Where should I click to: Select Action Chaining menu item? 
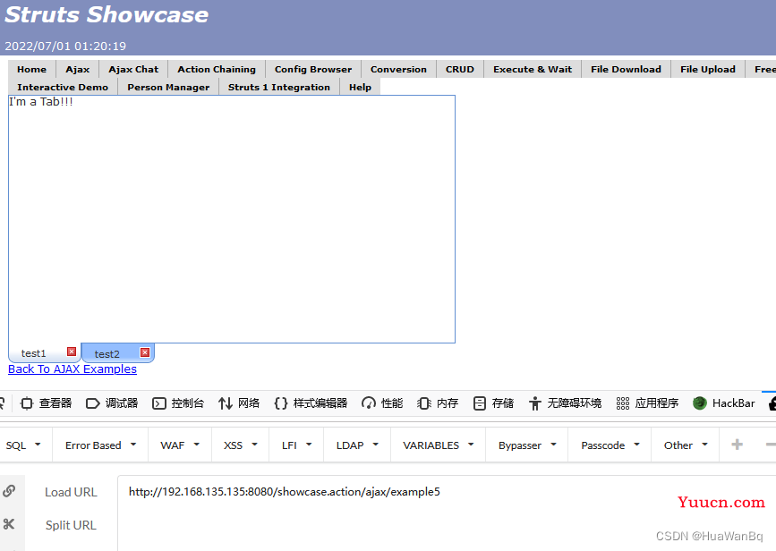pos(217,69)
